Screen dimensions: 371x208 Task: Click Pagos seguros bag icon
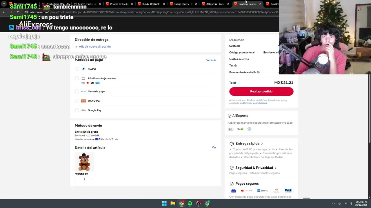click(232, 183)
